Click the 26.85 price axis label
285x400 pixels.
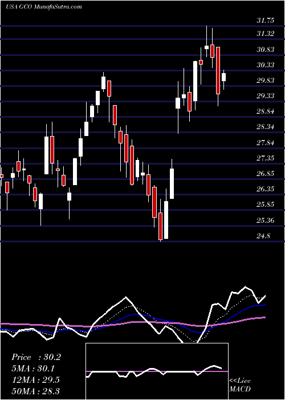266,174
